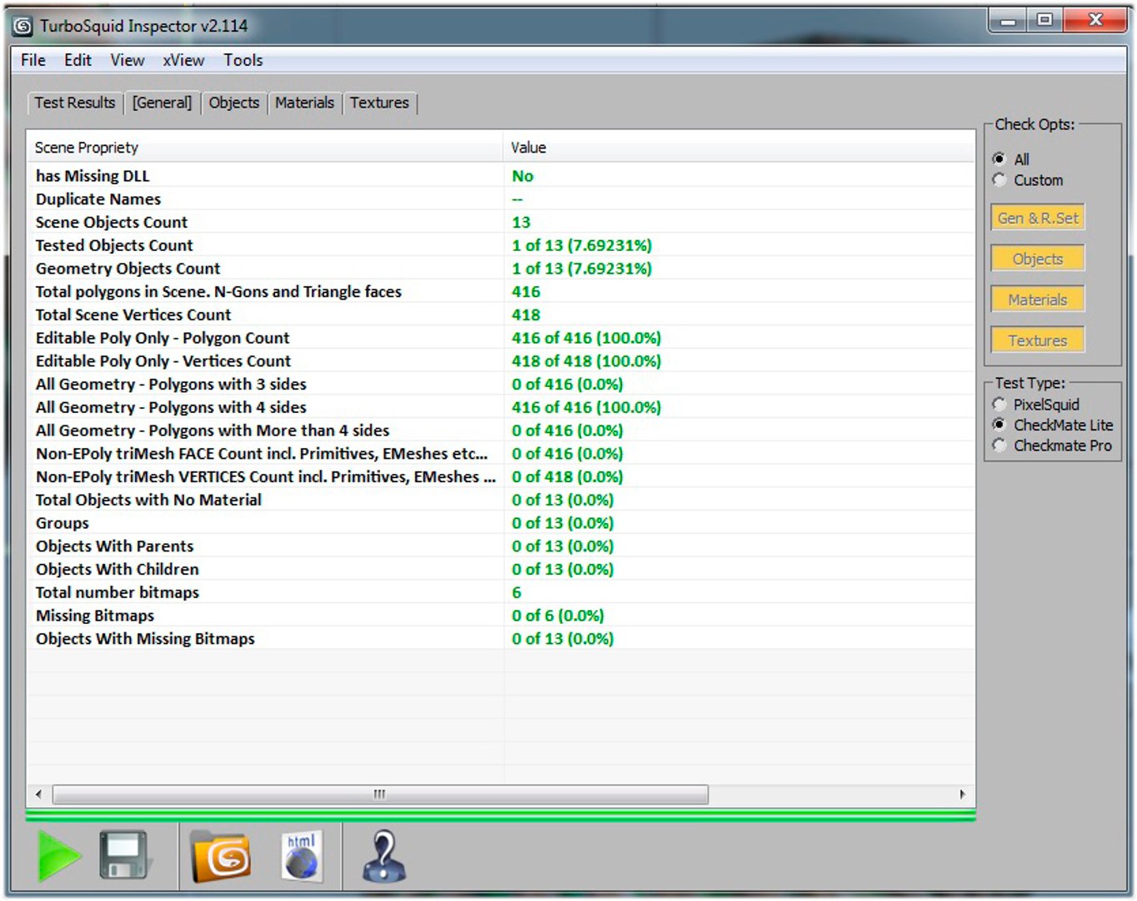
Task: Select 'Total polygons in Scene' row
Action: [501, 292]
